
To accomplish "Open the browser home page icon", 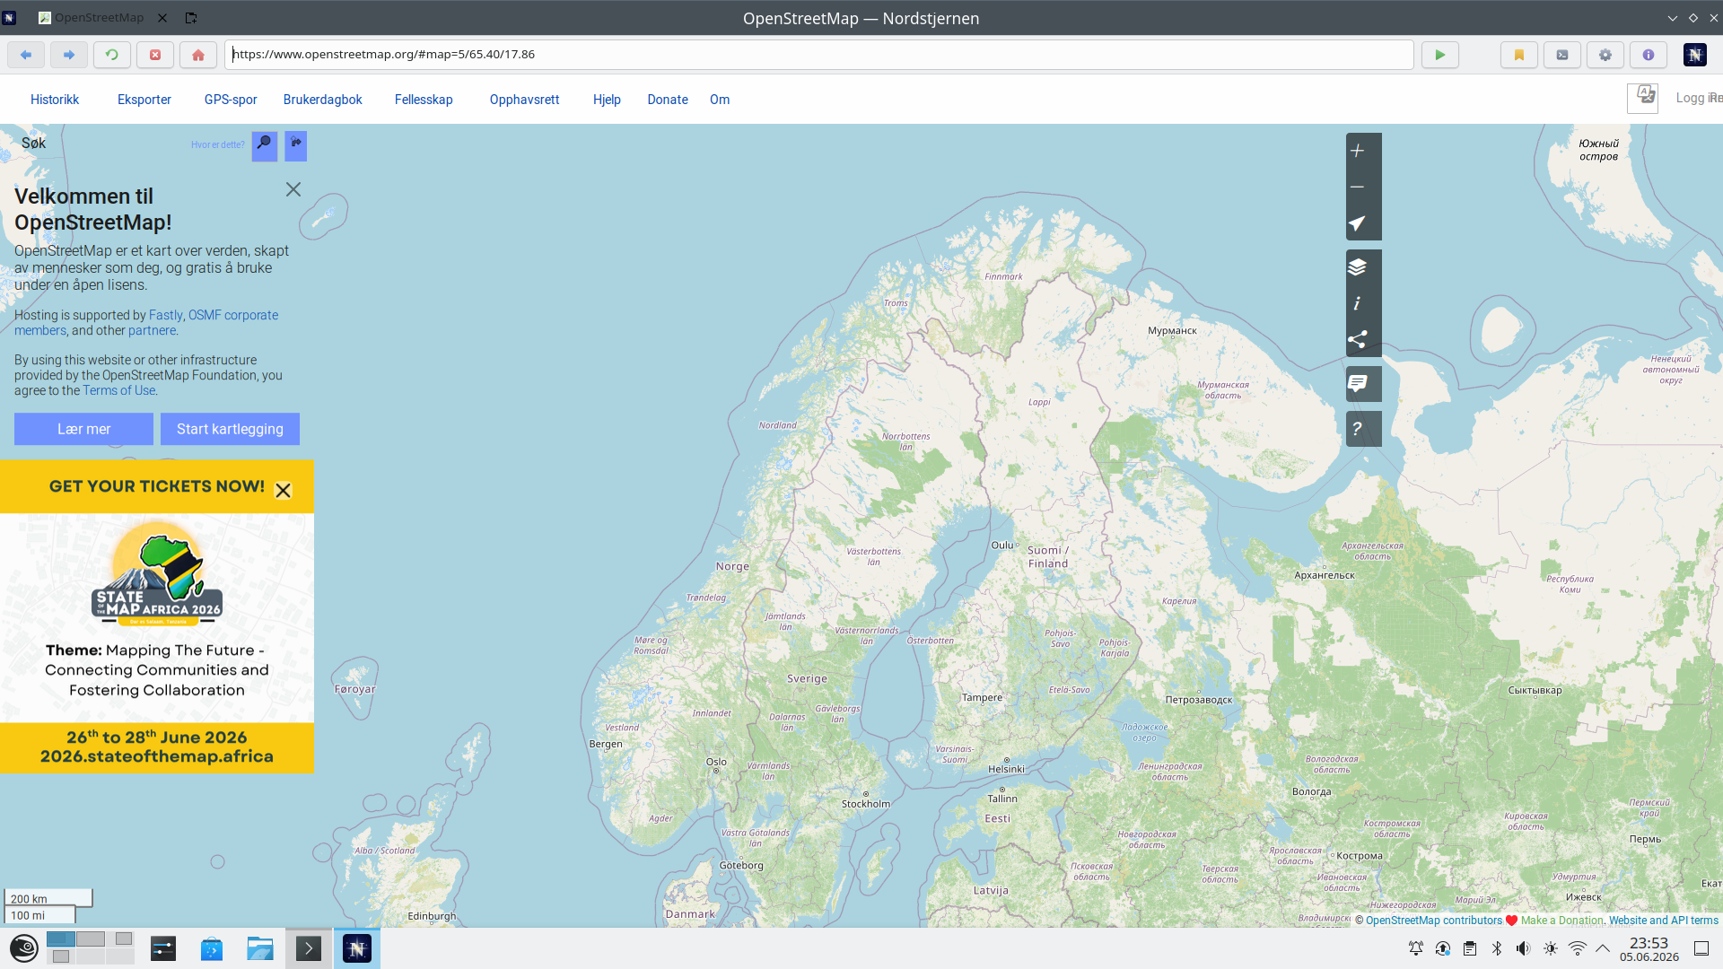I will point(198,55).
